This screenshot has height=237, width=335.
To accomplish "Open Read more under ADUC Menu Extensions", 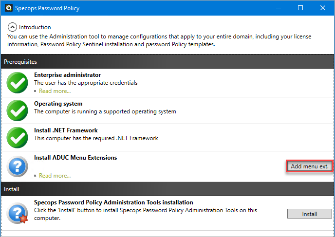I will click(55, 176).
